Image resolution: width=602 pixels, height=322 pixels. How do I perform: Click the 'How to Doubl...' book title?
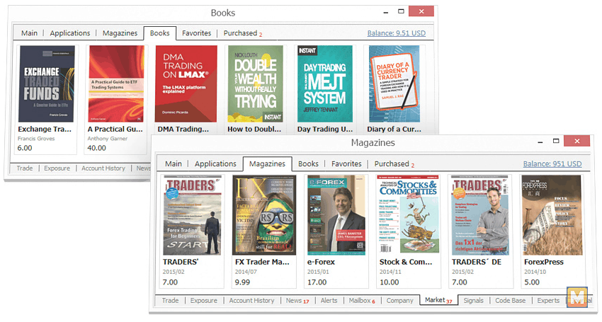[x=254, y=130]
